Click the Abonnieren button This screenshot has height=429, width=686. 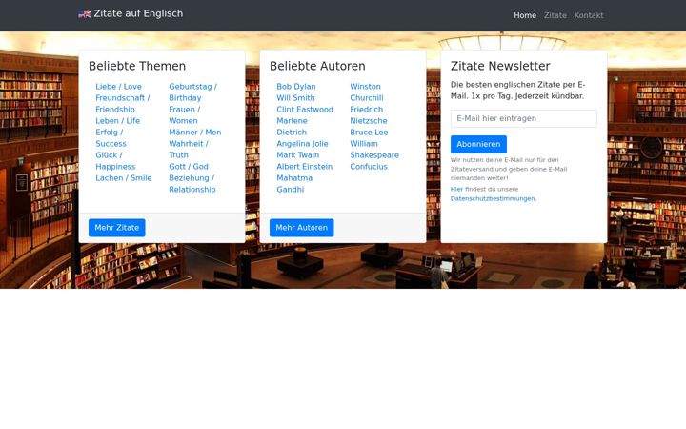(478, 144)
